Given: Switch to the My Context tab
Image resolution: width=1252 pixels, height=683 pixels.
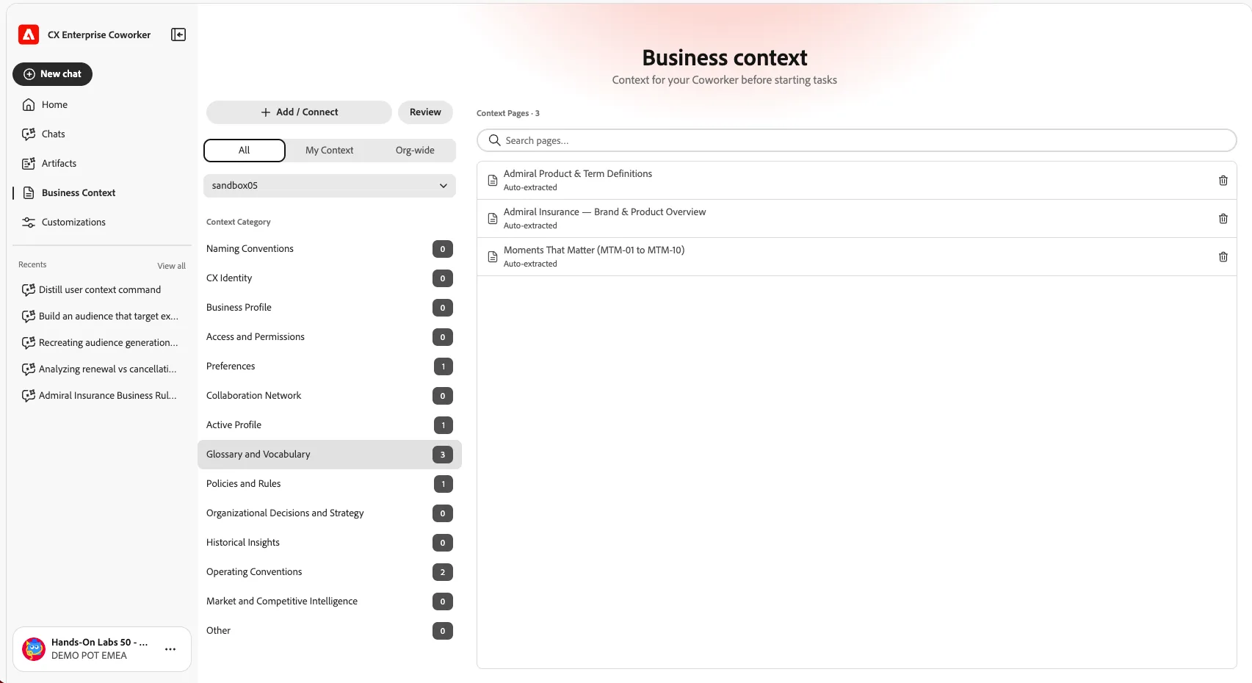Looking at the screenshot, I should pyautogui.click(x=329, y=151).
